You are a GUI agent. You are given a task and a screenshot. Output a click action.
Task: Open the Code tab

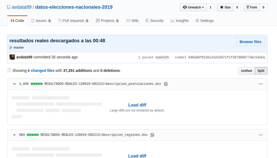pyautogui.click(x=17, y=21)
